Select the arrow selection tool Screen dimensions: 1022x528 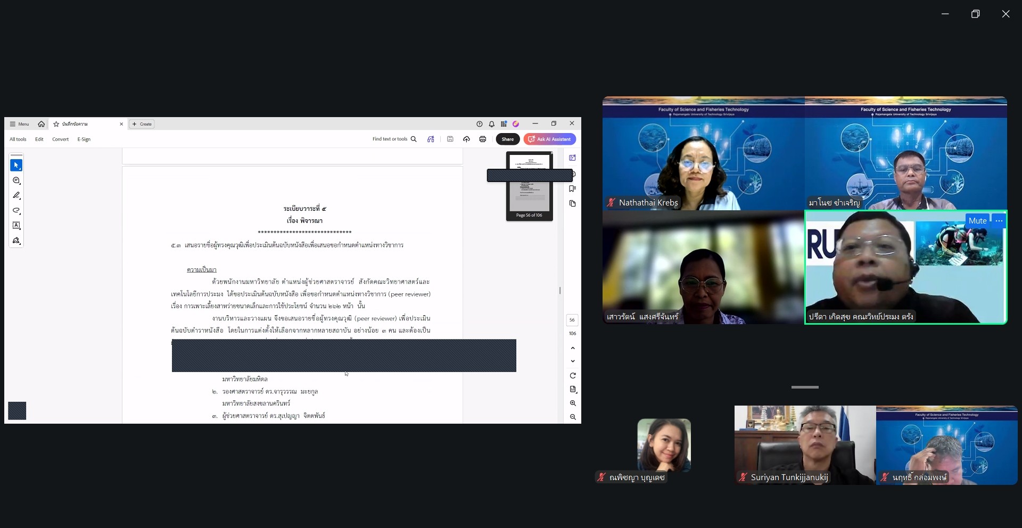17,166
